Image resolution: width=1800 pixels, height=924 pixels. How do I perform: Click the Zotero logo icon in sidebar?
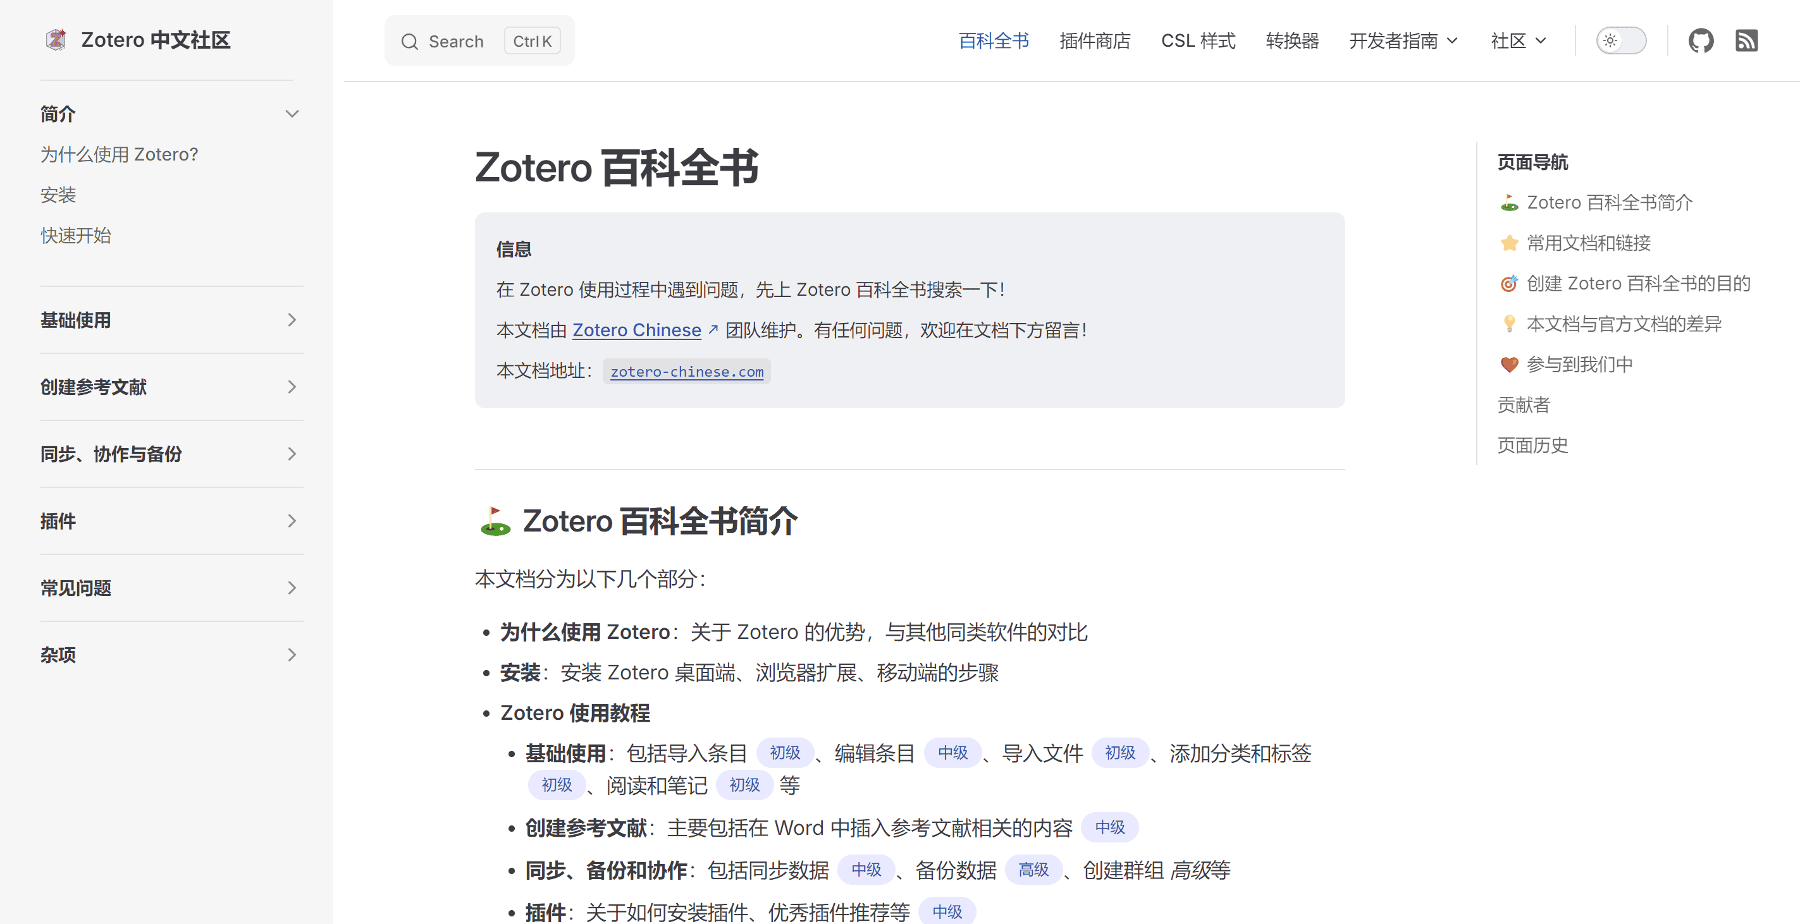(56, 40)
